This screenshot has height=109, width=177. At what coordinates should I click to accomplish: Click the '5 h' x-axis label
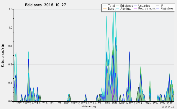click(x=45, y=103)
